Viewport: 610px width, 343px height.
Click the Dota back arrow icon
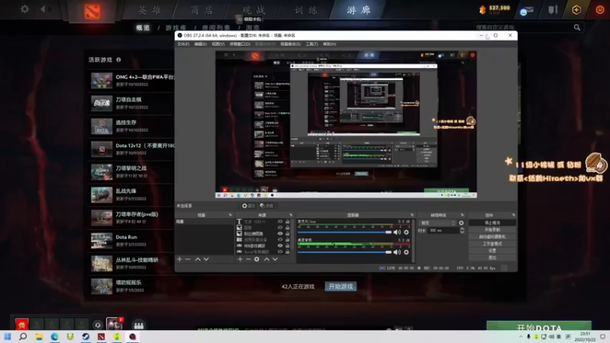(x=43, y=9)
